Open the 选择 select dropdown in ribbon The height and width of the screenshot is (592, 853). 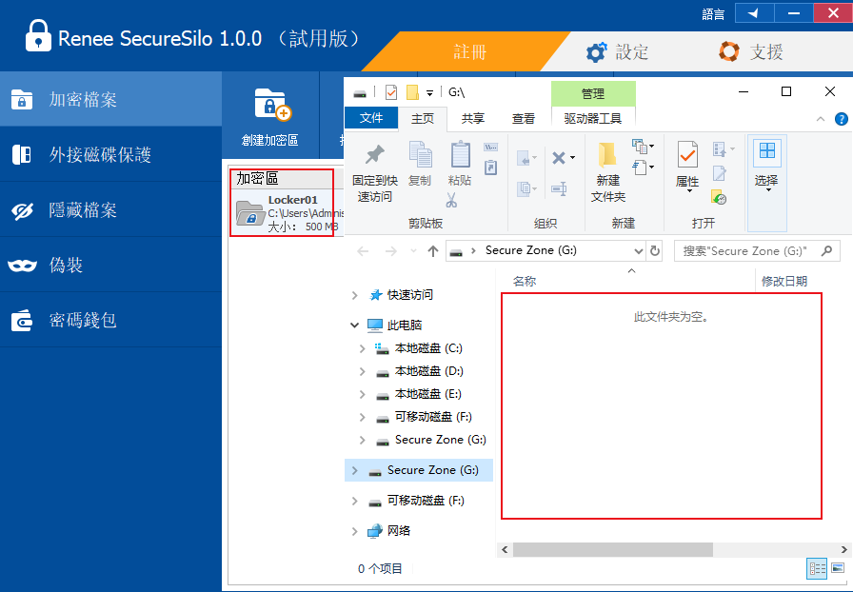point(767,183)
